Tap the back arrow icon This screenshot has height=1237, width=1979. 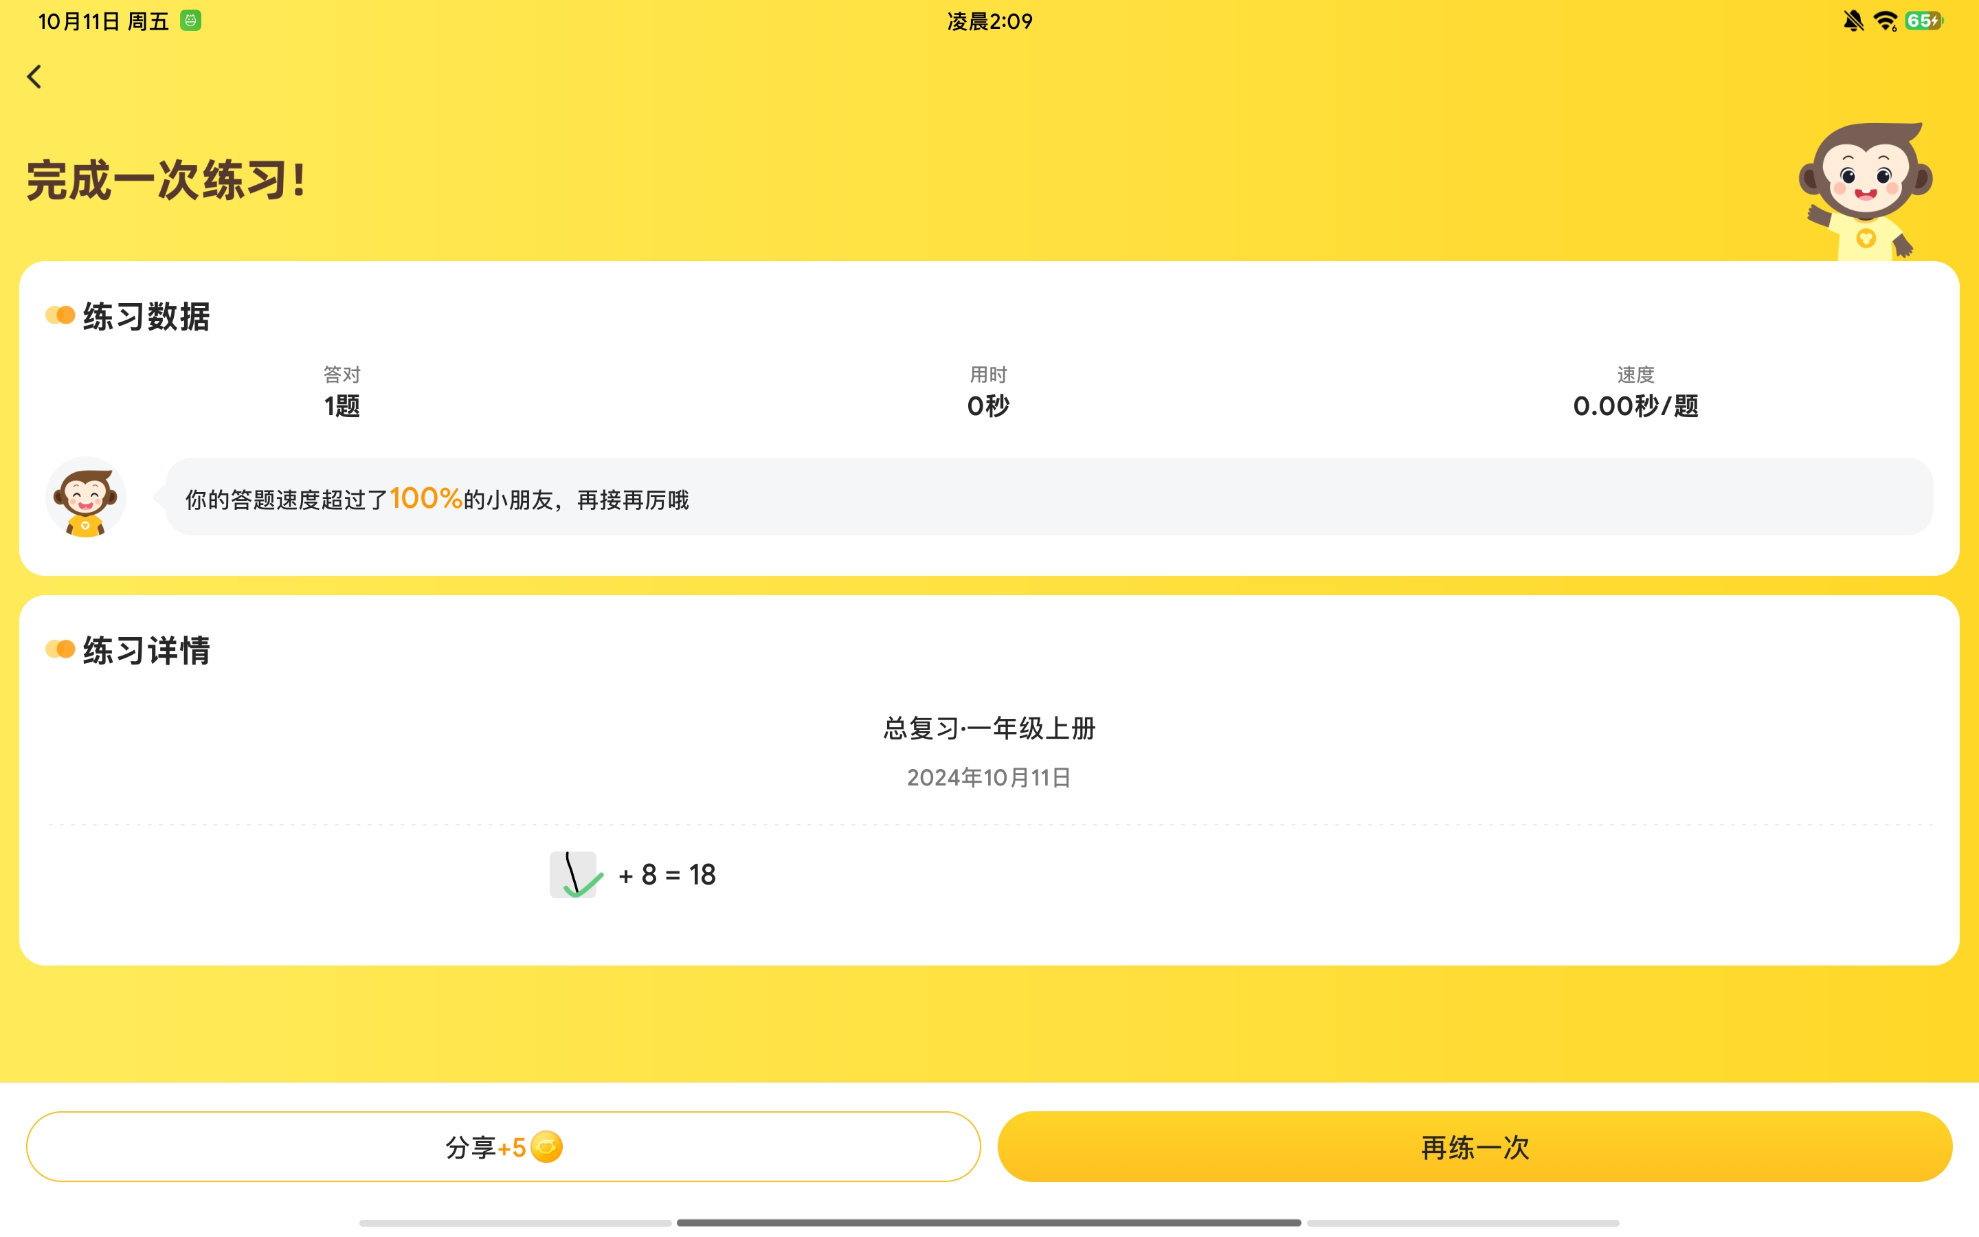(x=34, y=77)
